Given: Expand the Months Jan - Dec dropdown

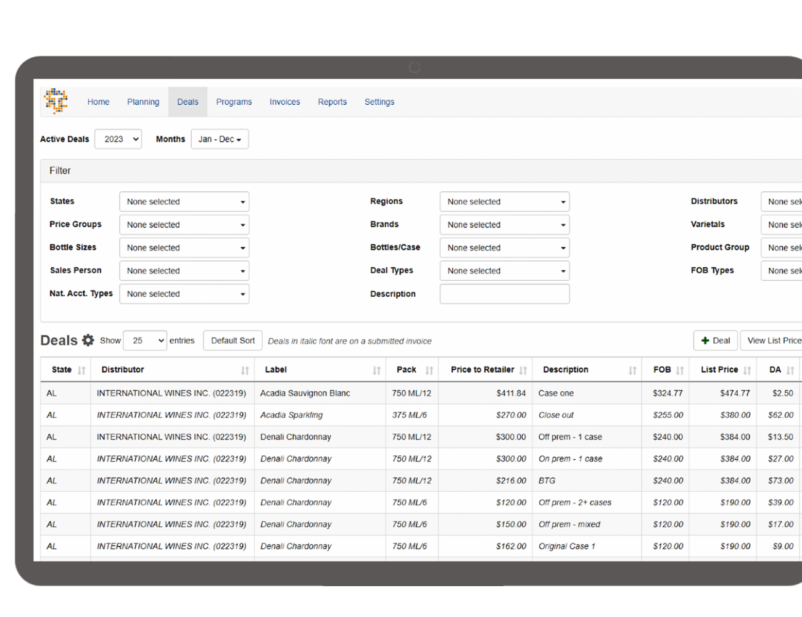Looking at the screenshot, I should pyautogui.click(x=220, y=139).
